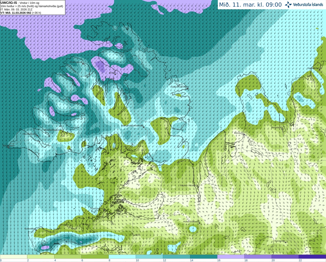Click the Bíldudalsflugvöllur station label
326x262 pixels.
click(53, 130)
